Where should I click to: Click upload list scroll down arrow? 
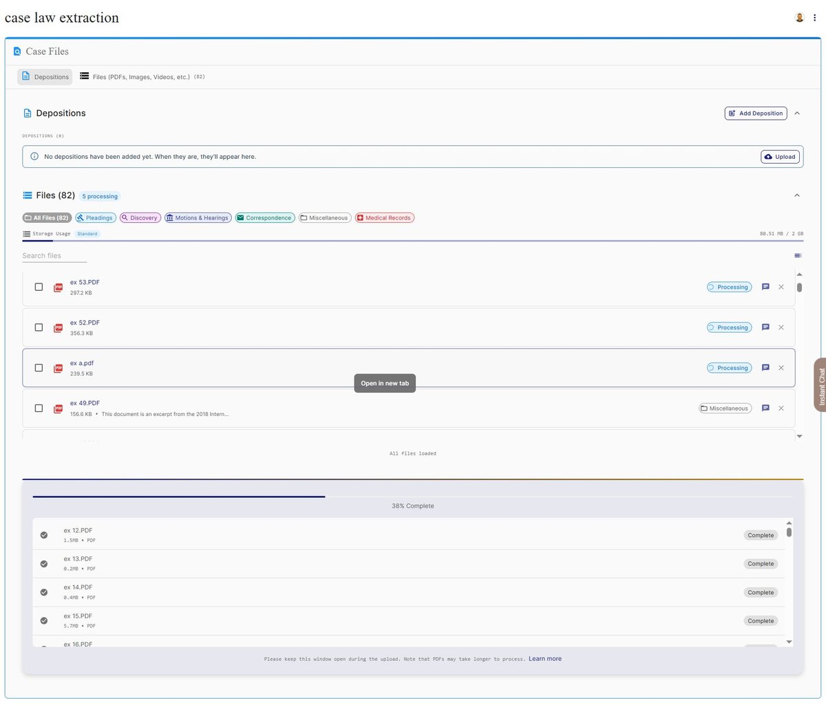click(x=789, y=642)
